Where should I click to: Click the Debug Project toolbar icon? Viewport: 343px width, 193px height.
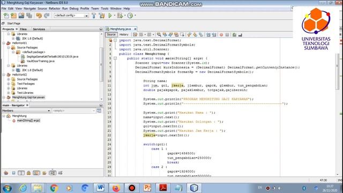tap(120, 16)
